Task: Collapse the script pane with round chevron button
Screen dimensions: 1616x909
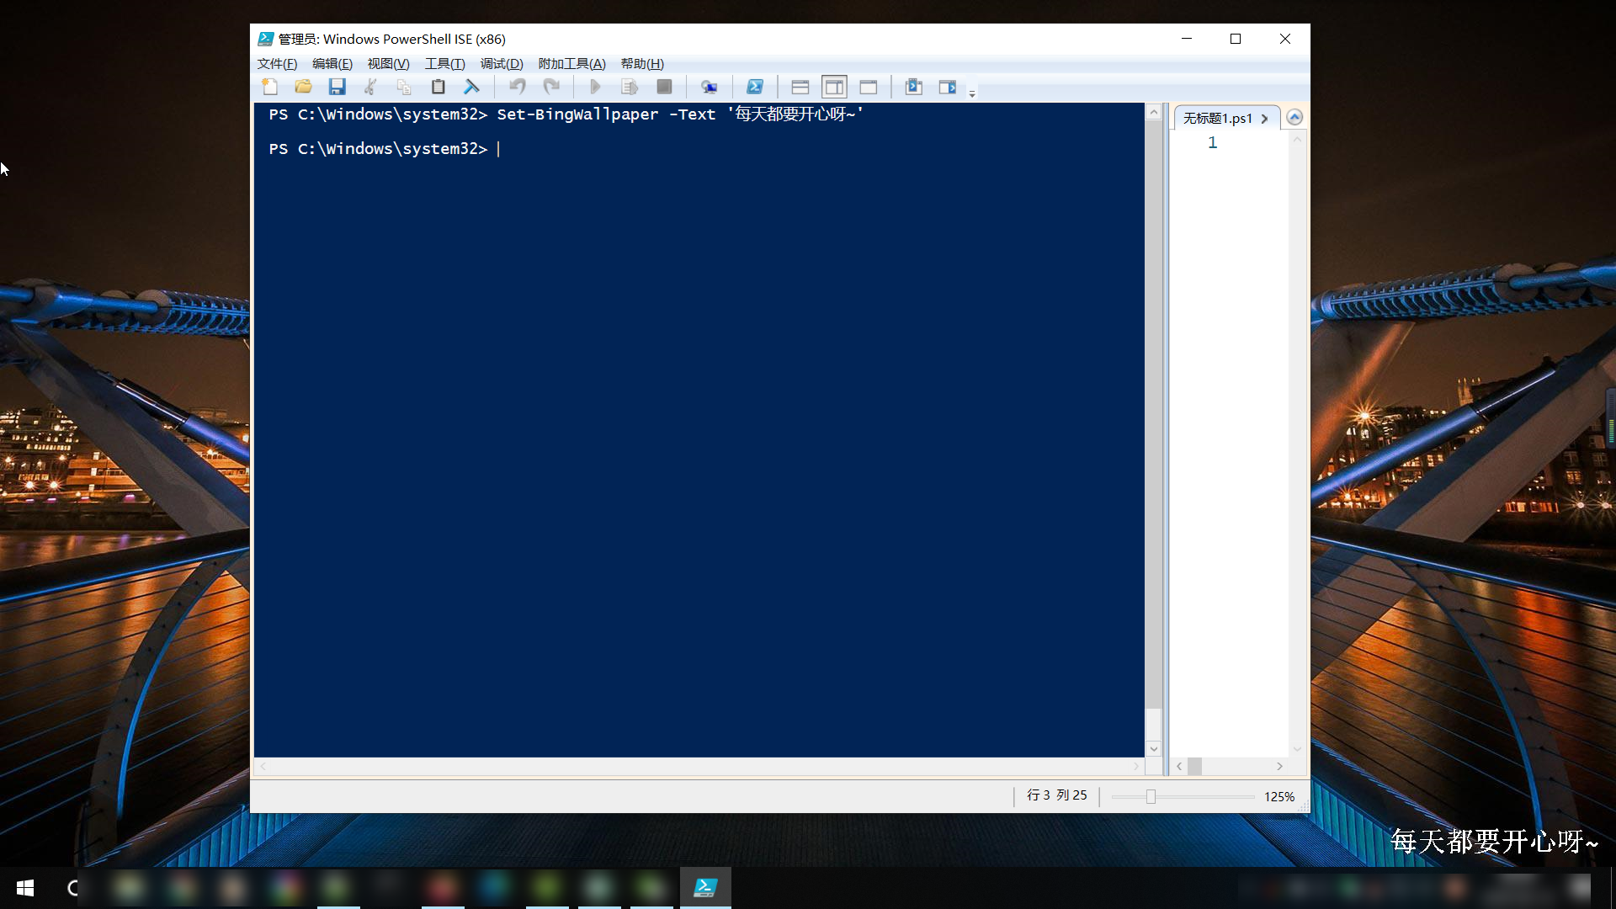Action: pyautogui.click(x=1294, y=118)
